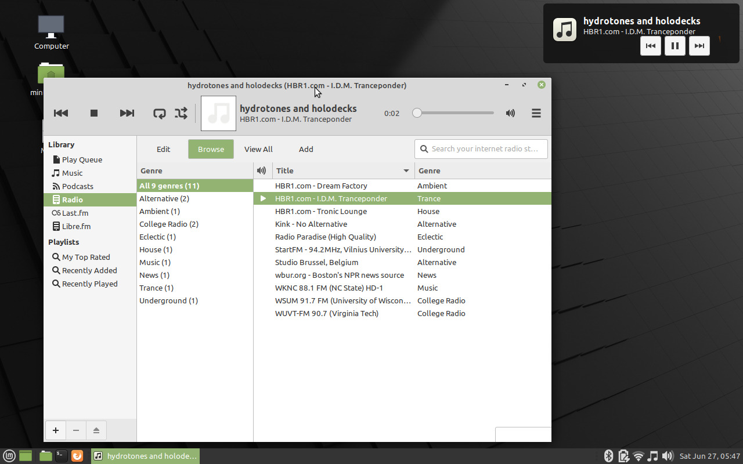
Task: Open Play Queue in the Library sidebar
Action: [90, 159]
